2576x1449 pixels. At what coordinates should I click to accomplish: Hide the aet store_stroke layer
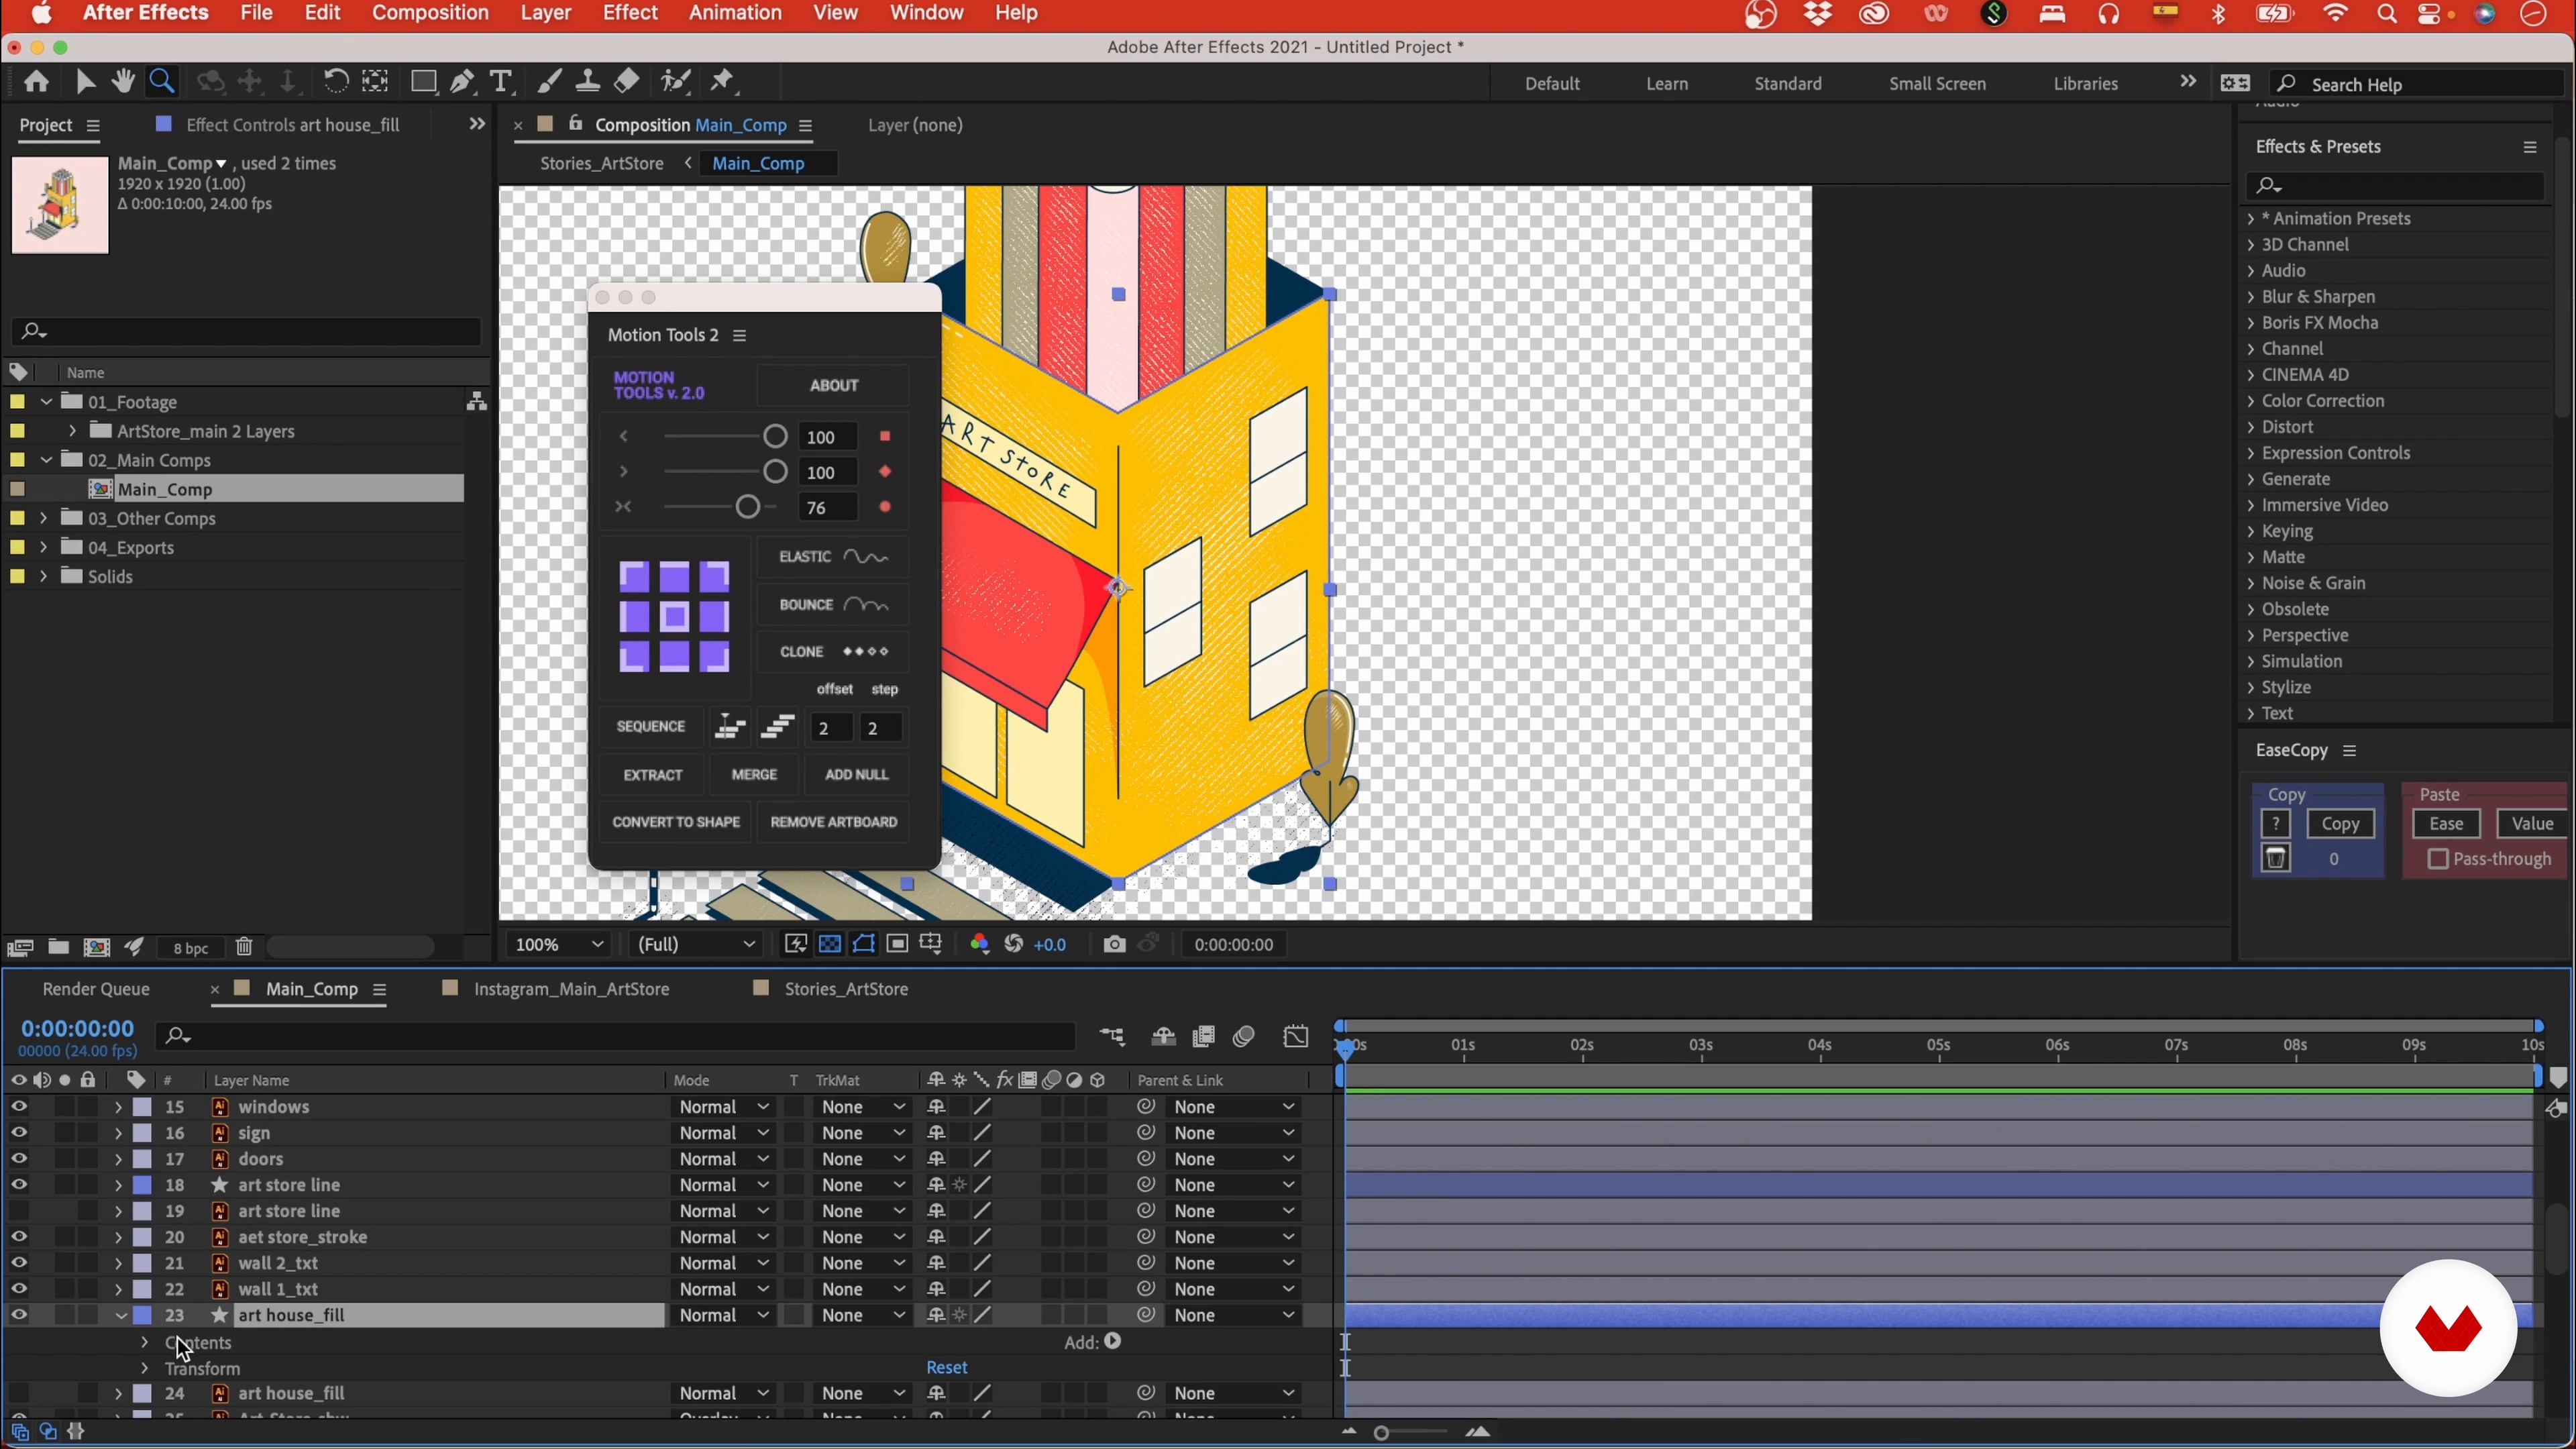tap(19, 1237)
